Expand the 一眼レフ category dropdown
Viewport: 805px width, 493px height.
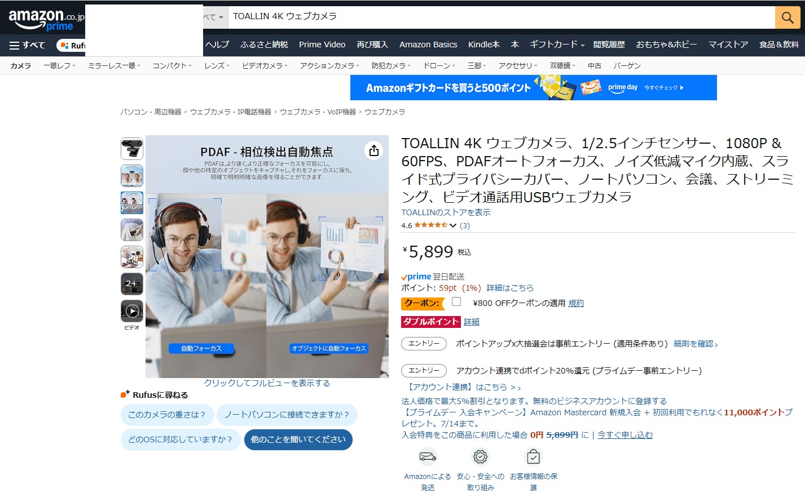point(60,65)
